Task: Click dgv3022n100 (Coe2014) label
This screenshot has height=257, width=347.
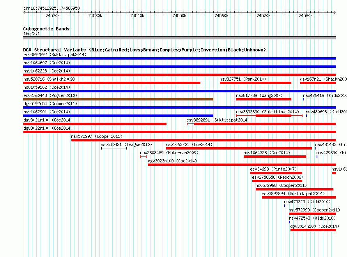Action: [x=48, y=128]
